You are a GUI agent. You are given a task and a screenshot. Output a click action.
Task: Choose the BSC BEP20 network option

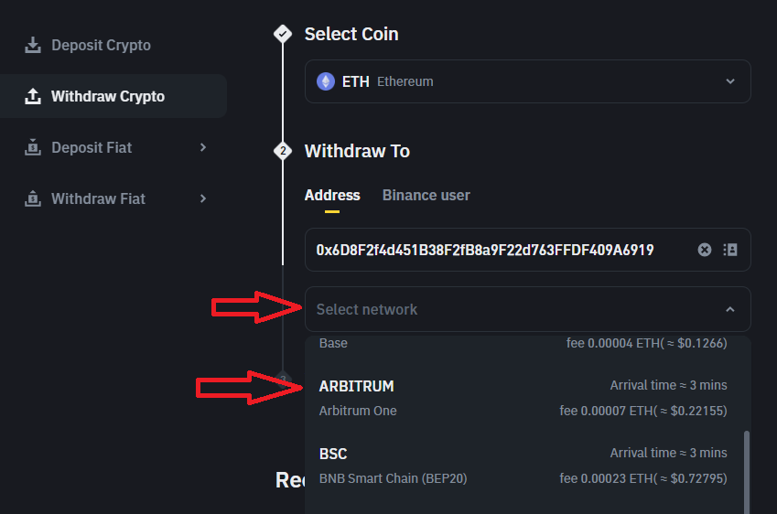[x=523, y=466]
